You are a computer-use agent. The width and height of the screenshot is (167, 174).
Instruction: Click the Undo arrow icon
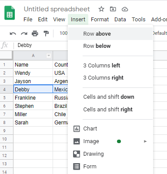[13, 33]
